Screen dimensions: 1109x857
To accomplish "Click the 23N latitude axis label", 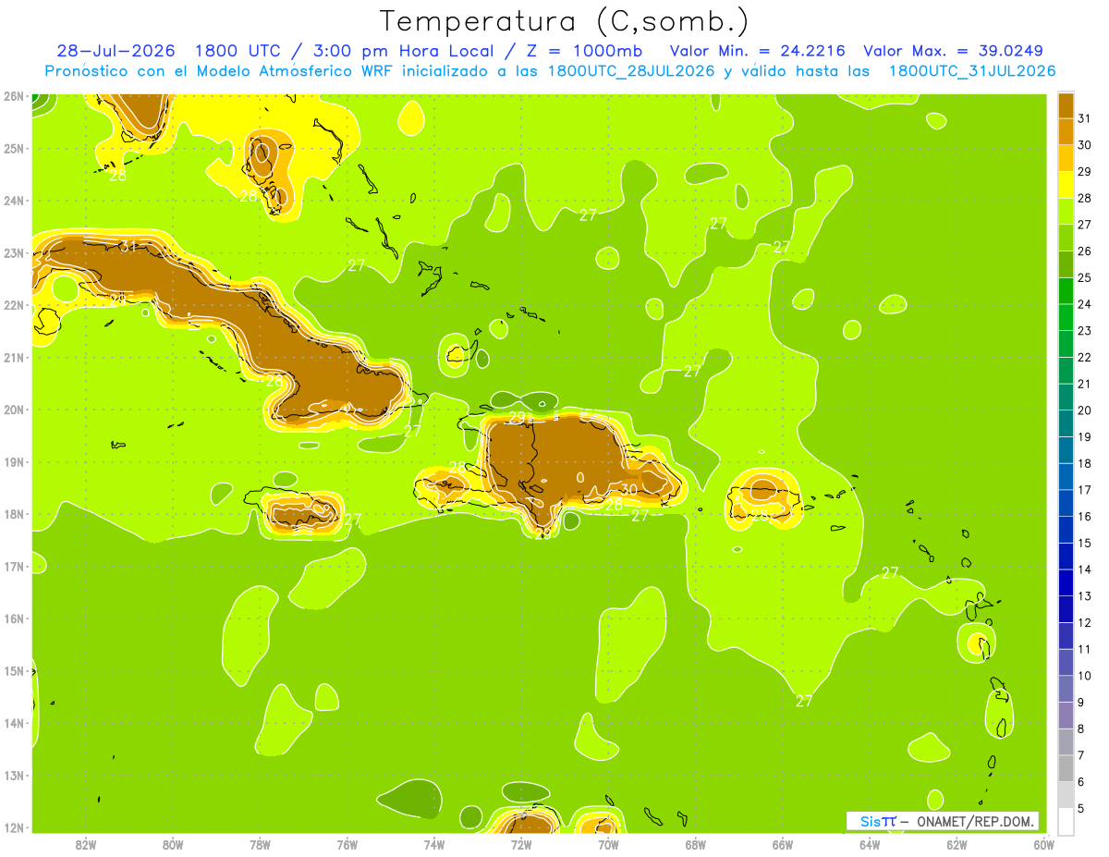I will 14,252.
